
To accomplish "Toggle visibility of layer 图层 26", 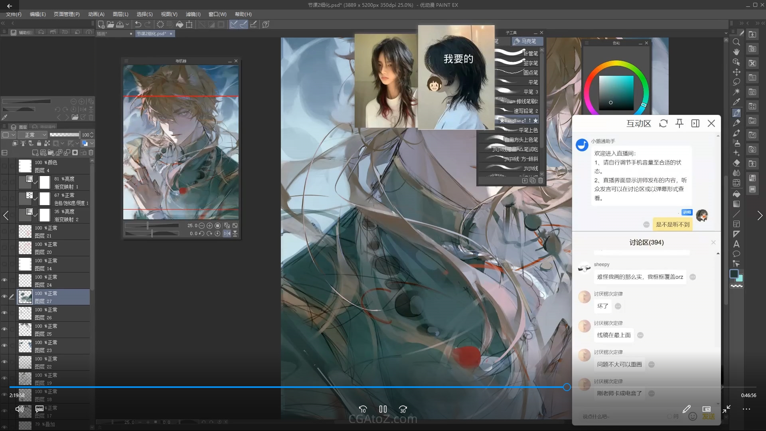I will (5, 313).
